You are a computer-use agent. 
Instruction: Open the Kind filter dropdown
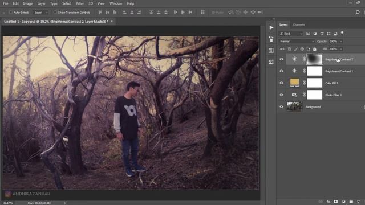coord(291,34)
